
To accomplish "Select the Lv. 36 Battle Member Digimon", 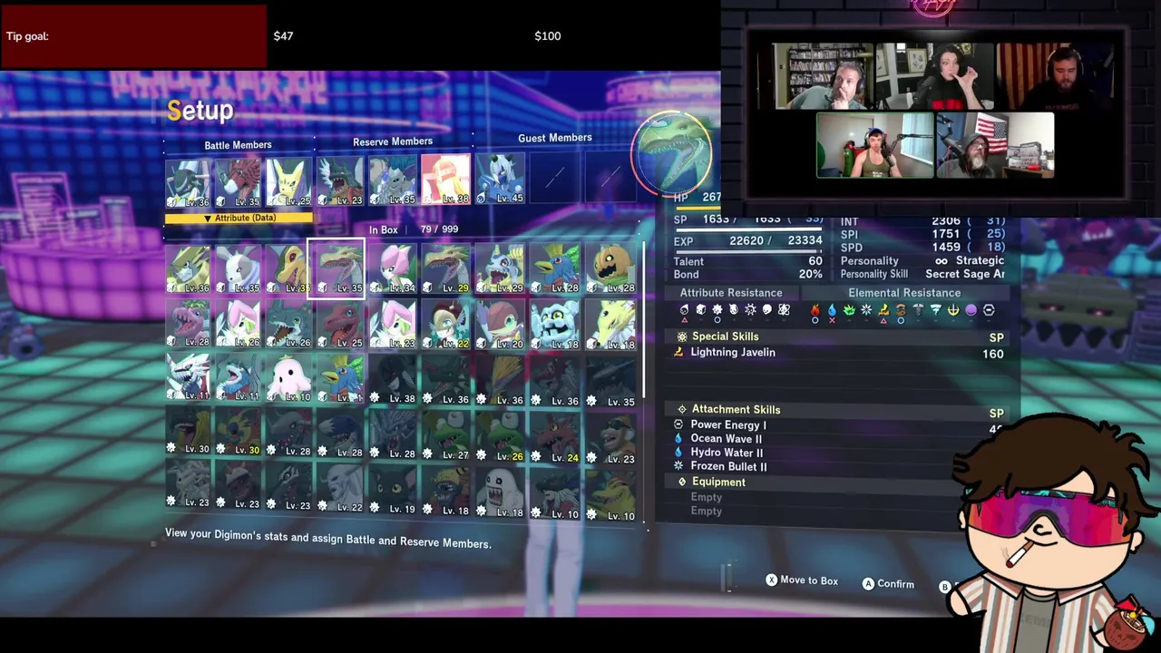I will point(189,182).
